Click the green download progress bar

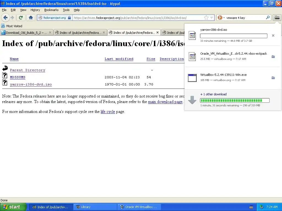[x=235, y=100]
